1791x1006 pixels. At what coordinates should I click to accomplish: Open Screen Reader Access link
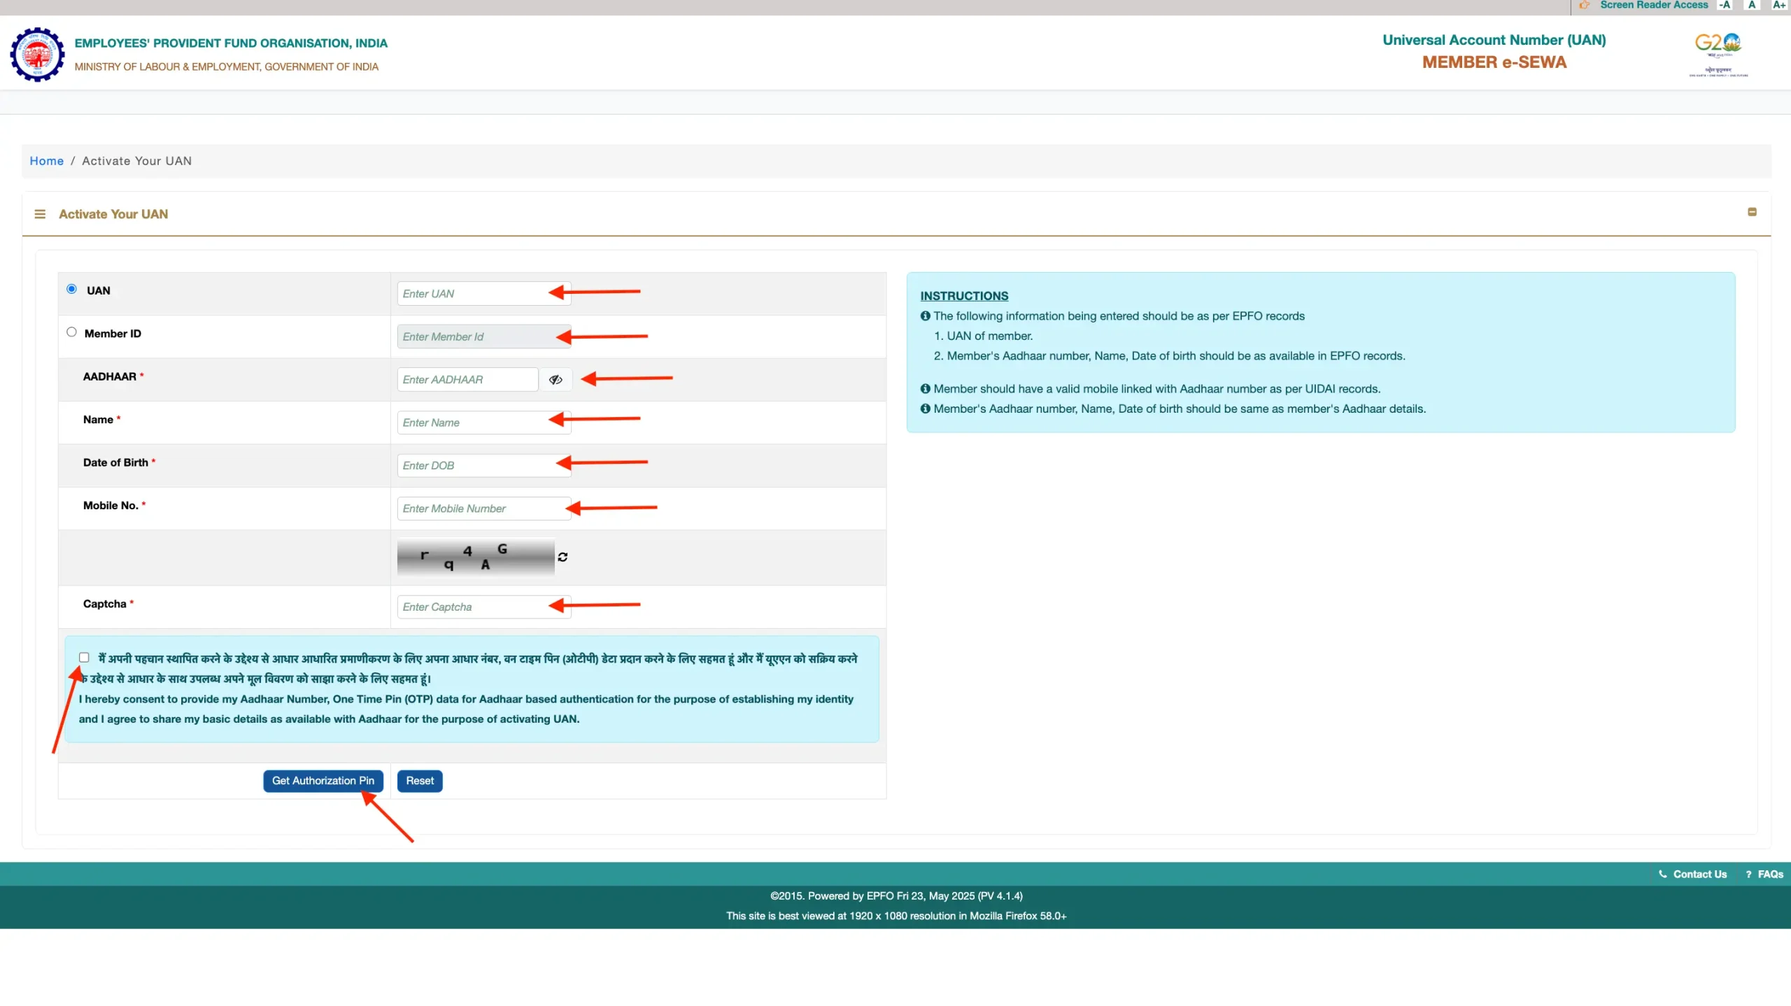1653,5
